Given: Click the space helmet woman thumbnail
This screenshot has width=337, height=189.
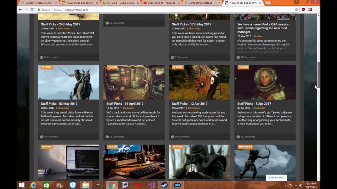Looking at the screenshot, I should [x=265, y=82].
